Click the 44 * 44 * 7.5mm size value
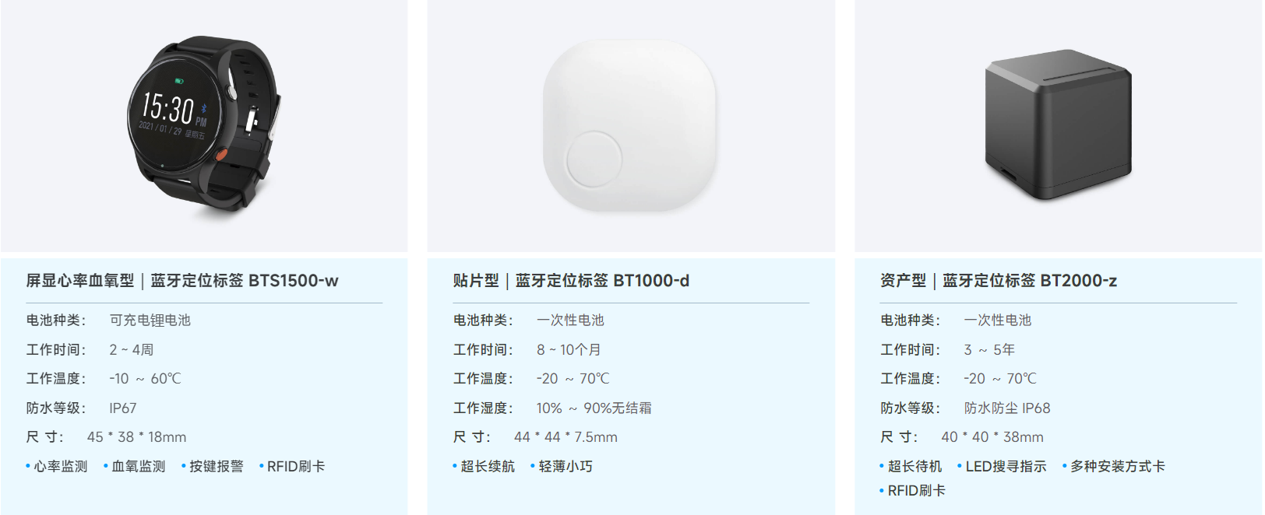Viewport: 1265px width, 515px height. point(566,437)
